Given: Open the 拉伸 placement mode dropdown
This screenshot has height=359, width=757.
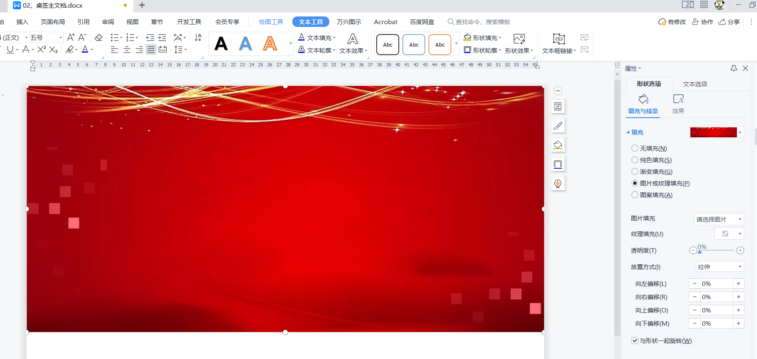Looking at the screenshot, I should tap(720, 267).
